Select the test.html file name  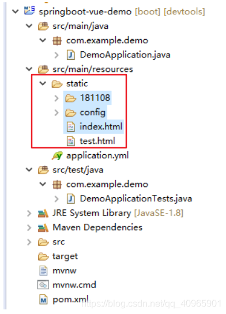click(97, 141)
